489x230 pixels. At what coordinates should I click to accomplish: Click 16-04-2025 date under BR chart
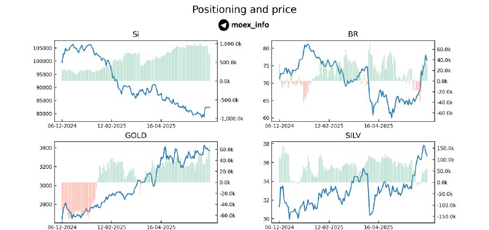pyautogui.click(x=378, y=126)
